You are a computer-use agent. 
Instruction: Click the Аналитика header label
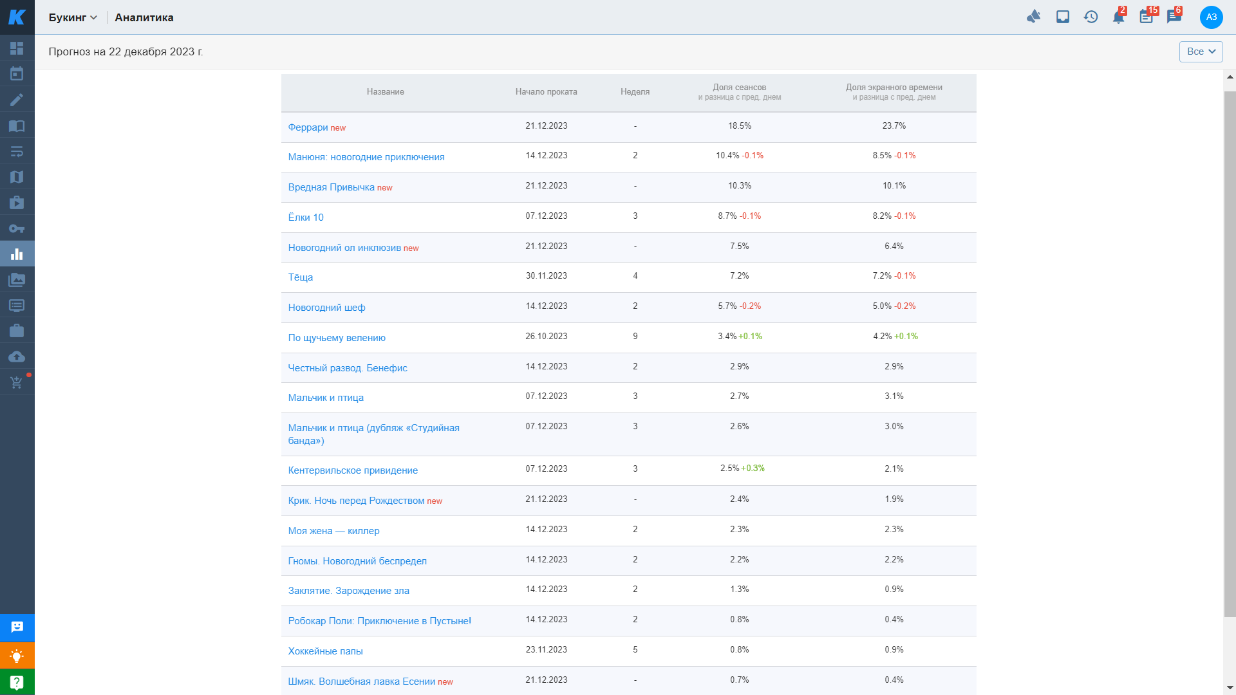pos(144,17)
